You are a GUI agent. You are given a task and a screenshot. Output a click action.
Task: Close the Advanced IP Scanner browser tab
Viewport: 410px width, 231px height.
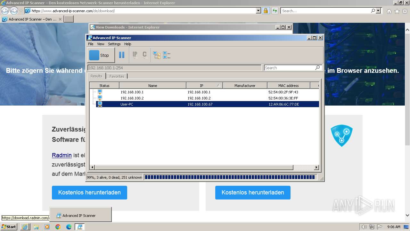pos(60,19)
